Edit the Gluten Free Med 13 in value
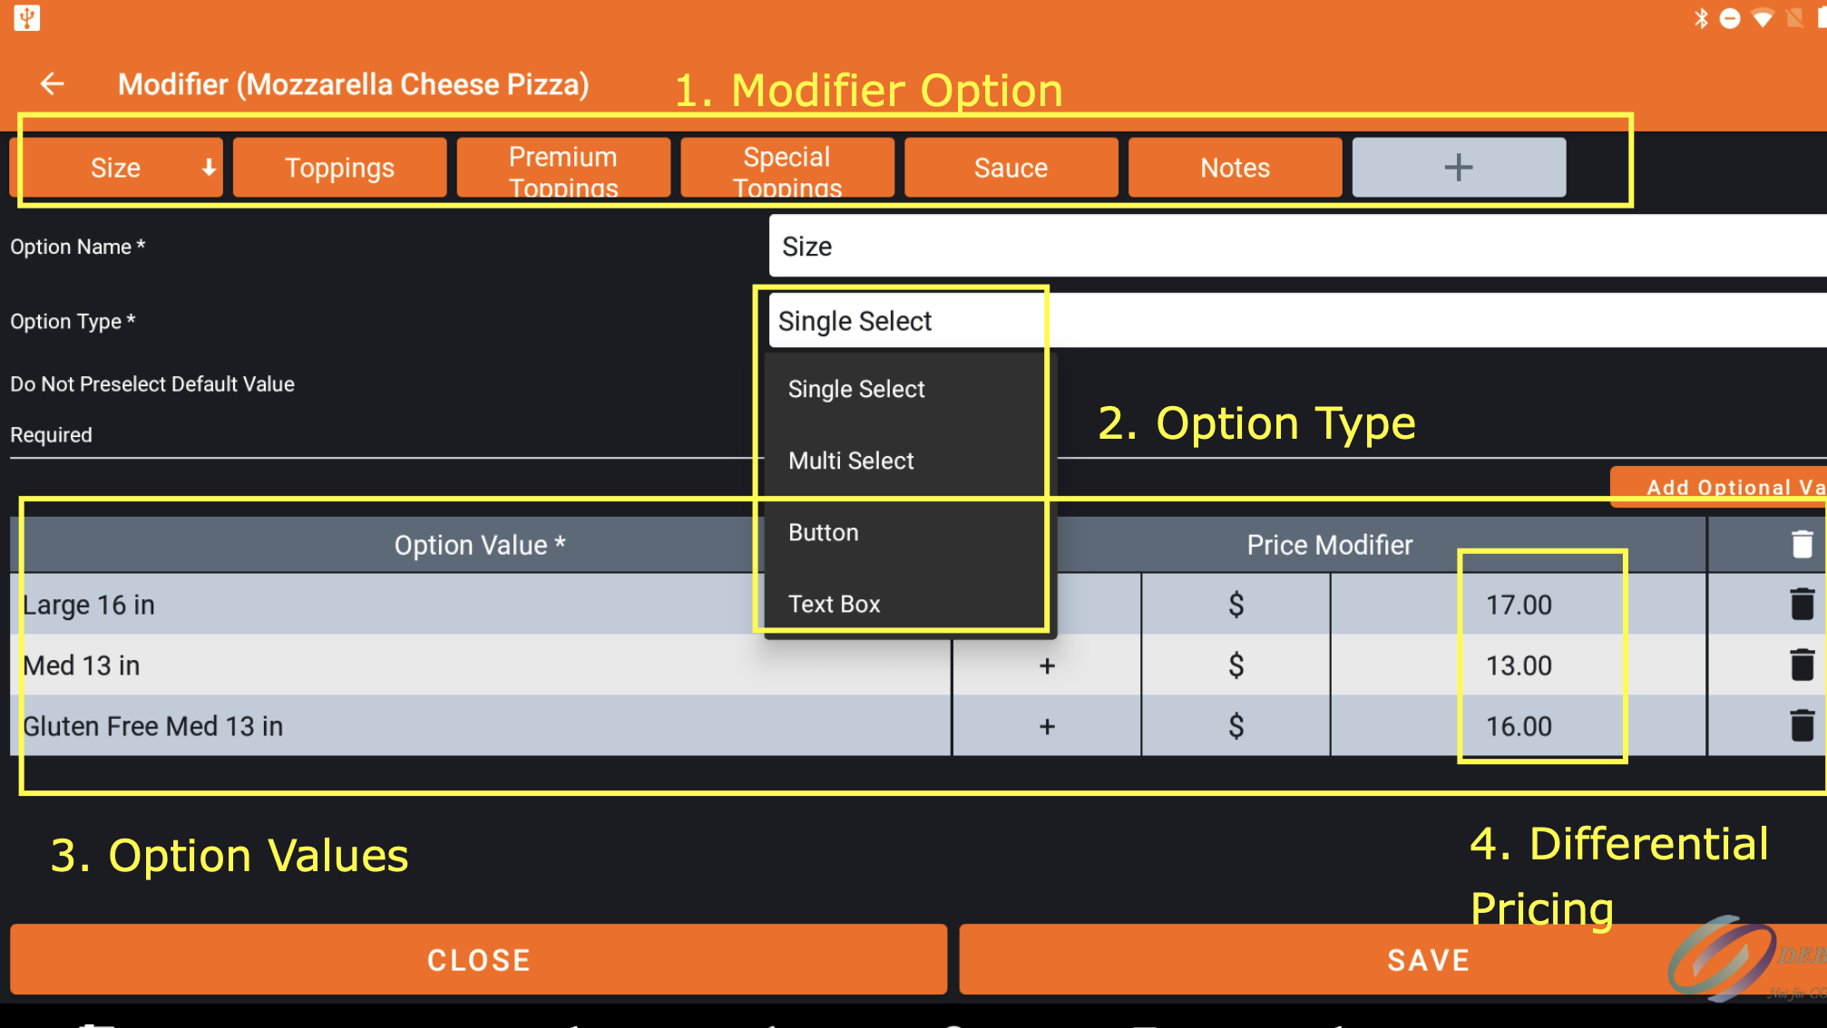The image size is (1827, 1028). pyautogui.click(x=481, y=726)
